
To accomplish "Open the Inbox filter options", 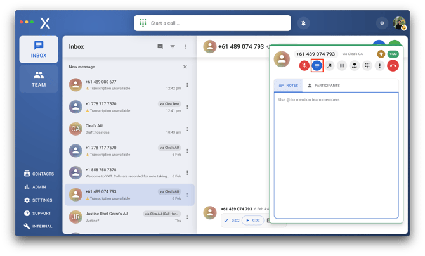I will (173, 47).
